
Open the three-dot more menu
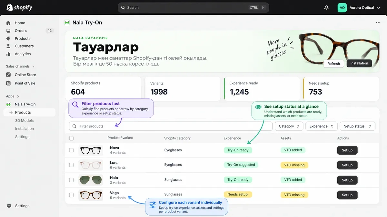(x=378, y=23)
